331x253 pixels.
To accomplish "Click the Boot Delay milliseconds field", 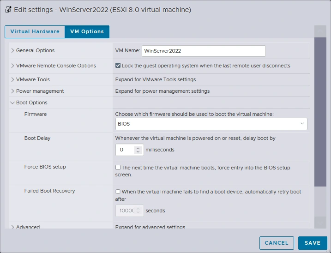I will (124, 150).
